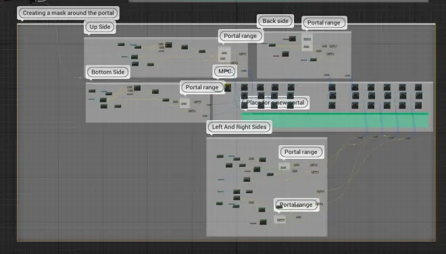Select the "MPC" comment bubble
Viewport: 446px width, 254px height.
click(225, 71)
